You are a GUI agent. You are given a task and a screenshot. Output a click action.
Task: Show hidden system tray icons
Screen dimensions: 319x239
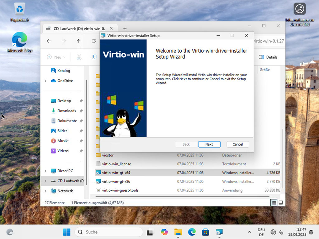[x=249, y=232]
